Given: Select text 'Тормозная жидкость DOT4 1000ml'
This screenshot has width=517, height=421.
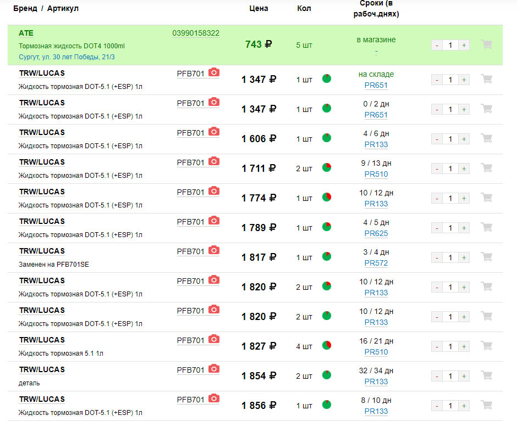Looking at the screenshot, I should pyautogui.click(x=71, y=46).
